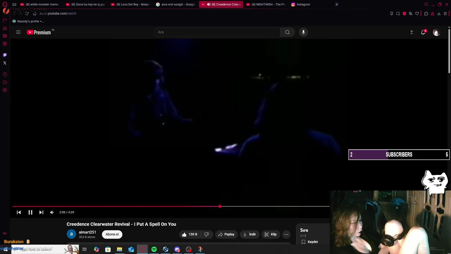Open almart251 channel avatar
The height and width of the screenshot is (254, 451).
point(71,234)
